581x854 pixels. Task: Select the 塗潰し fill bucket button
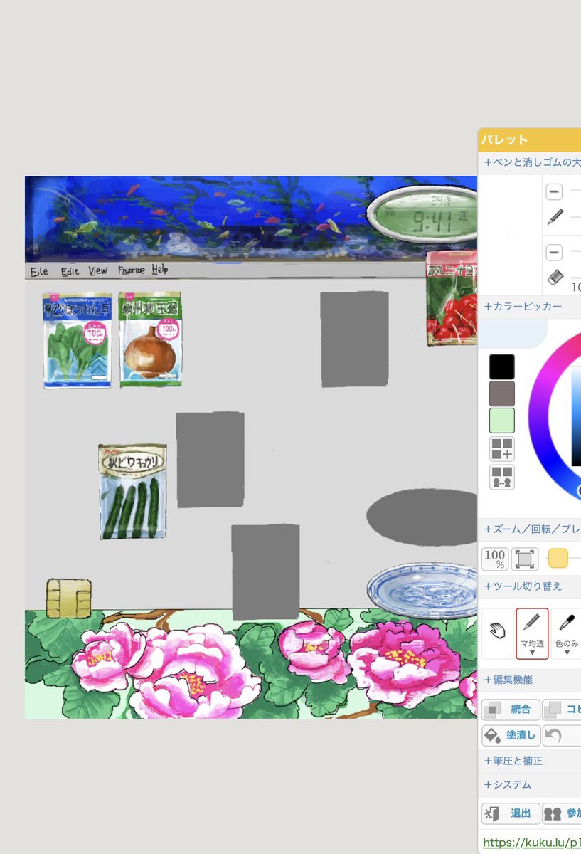[x=511, y=735]
